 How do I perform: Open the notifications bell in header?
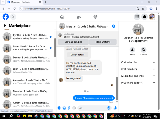click(x=144, y=17)
